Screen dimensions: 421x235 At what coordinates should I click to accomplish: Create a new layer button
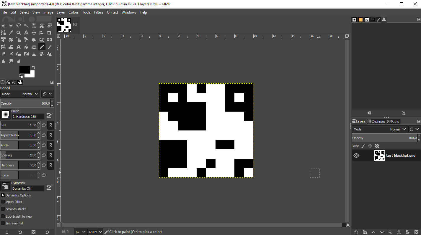pyautogui.click(x=356, y=232)
